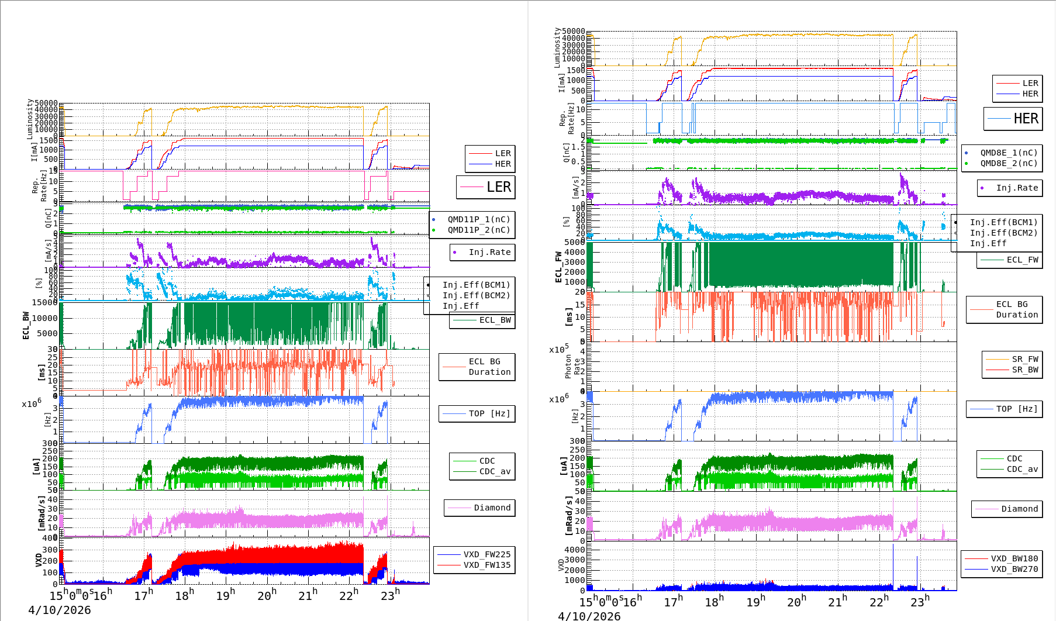This screenshot has height=621, width=1056.
Task: Click the 22h tick on right time axis
Action: click(x=879, y=601)
